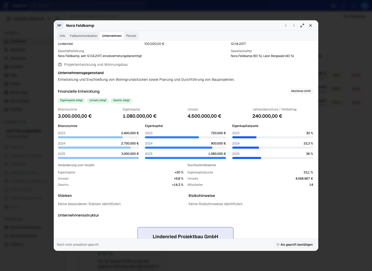Click the Gesellschafter line with Leon Bergwald (40 %)

pos(262,56)
